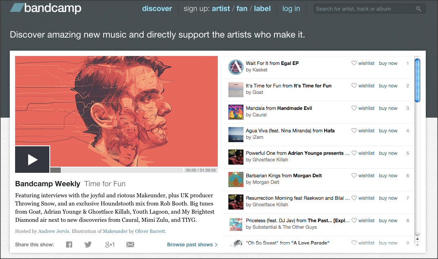Open the log in link
Viewport: 438px width, 259px height.
[291, 9]
